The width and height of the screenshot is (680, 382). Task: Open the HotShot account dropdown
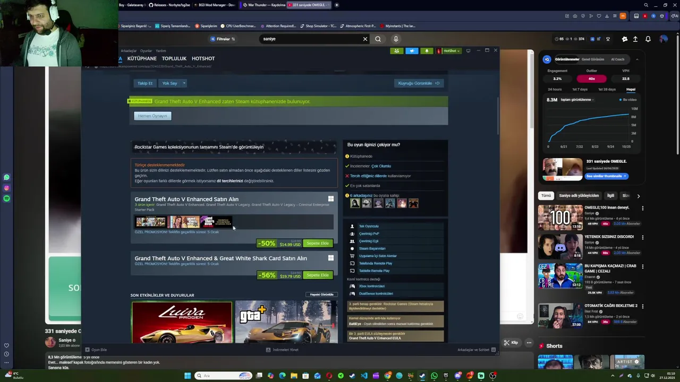(x=449, y=51)
